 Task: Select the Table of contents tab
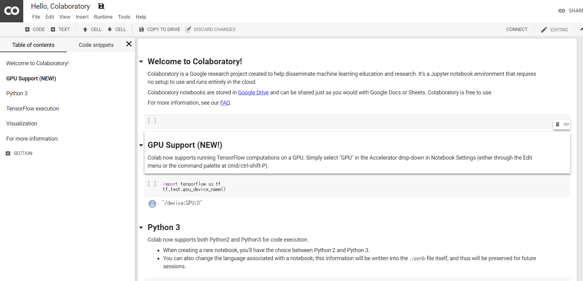pos(33,45)
